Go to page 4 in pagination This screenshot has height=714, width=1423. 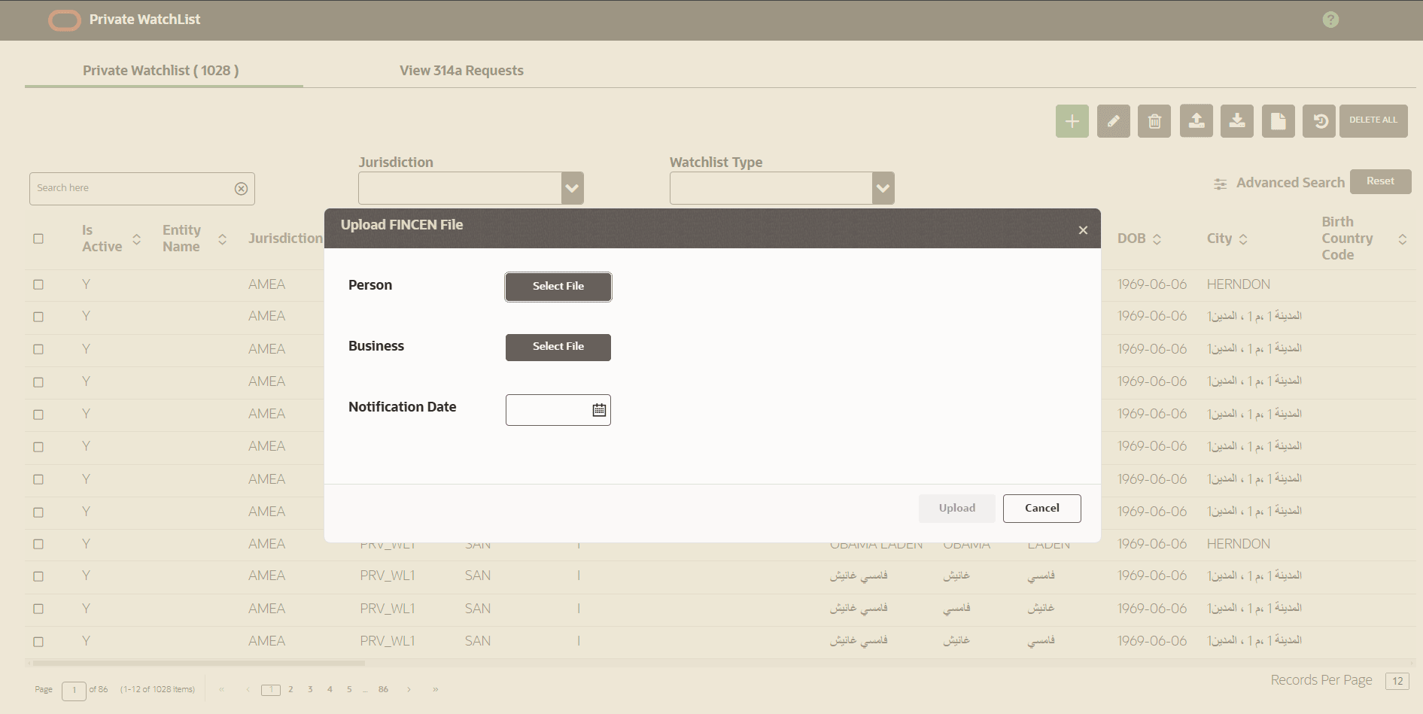coord(330,689)
